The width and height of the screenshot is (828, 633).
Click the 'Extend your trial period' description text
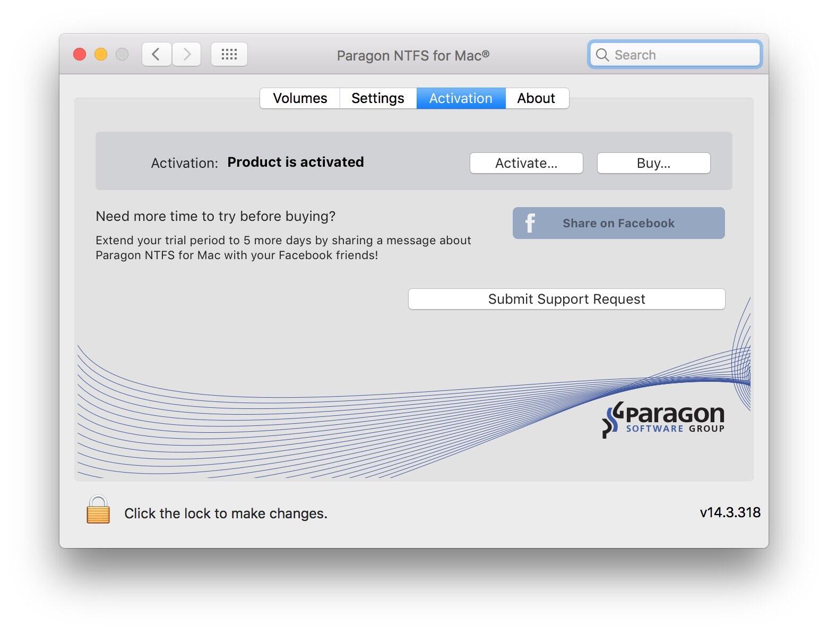pyautogui.click(x=283, y=247)
